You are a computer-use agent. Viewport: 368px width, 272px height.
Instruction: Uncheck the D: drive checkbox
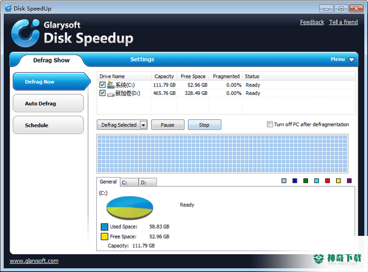(x=102, y=93)
